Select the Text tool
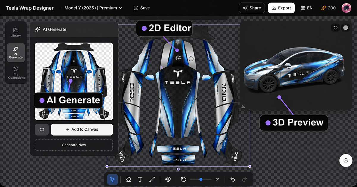This screenshot has width=357, height=187. click(x=140, y=179)
